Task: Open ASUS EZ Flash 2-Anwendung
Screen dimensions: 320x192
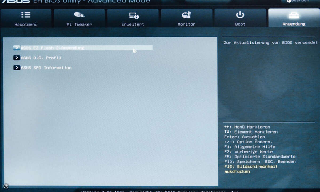Action: (x=52, y=48)
